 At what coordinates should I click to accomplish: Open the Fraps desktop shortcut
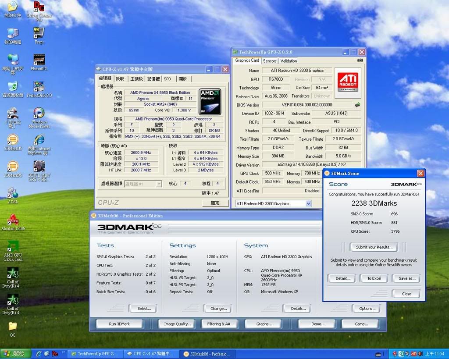(39, 36)
